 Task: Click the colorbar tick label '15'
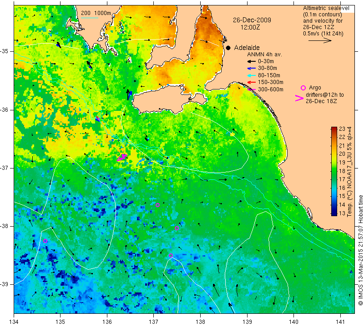[x=342, y=197]
